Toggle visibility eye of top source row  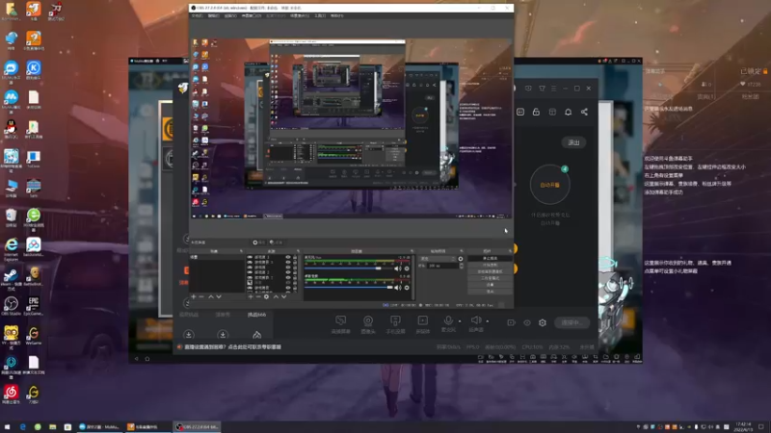pyautogui.click(x=288, y=257)
